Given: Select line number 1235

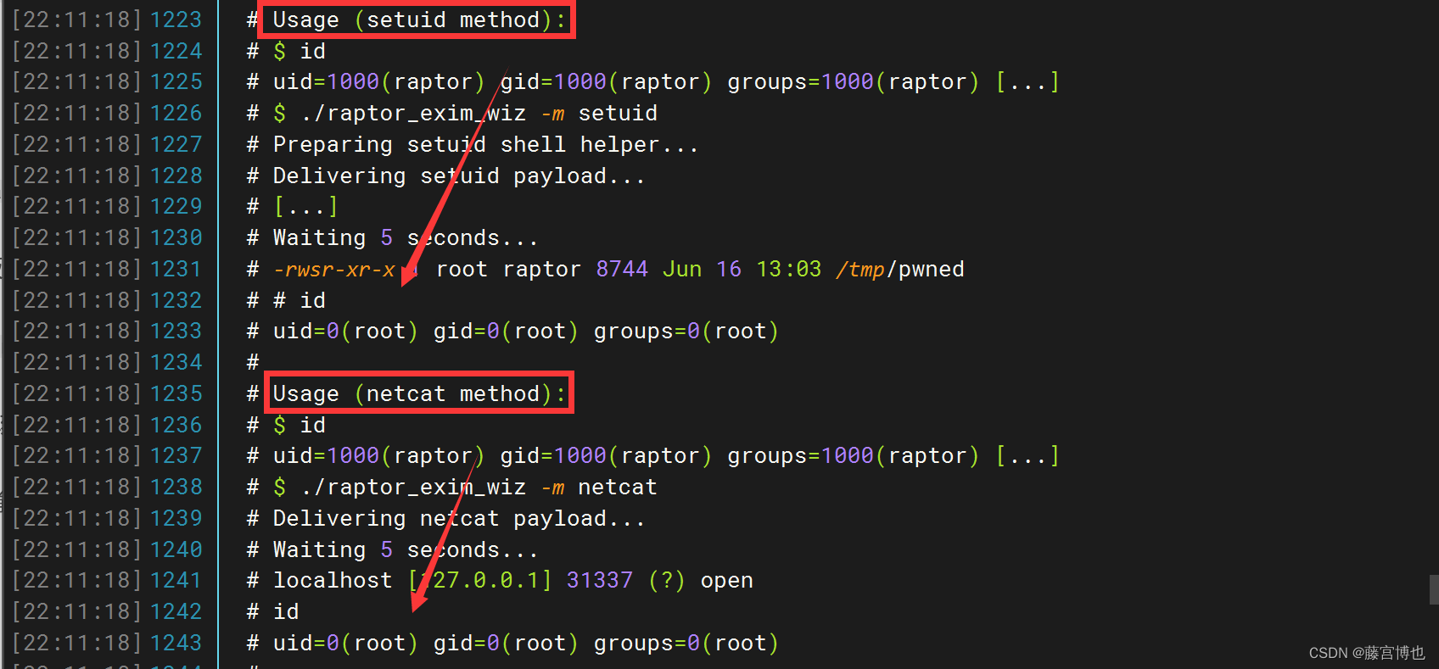Looking at the screenshot, I should 176,393.
